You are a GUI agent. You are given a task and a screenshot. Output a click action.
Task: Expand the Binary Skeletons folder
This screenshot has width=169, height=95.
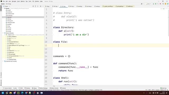tap(6, 37)
